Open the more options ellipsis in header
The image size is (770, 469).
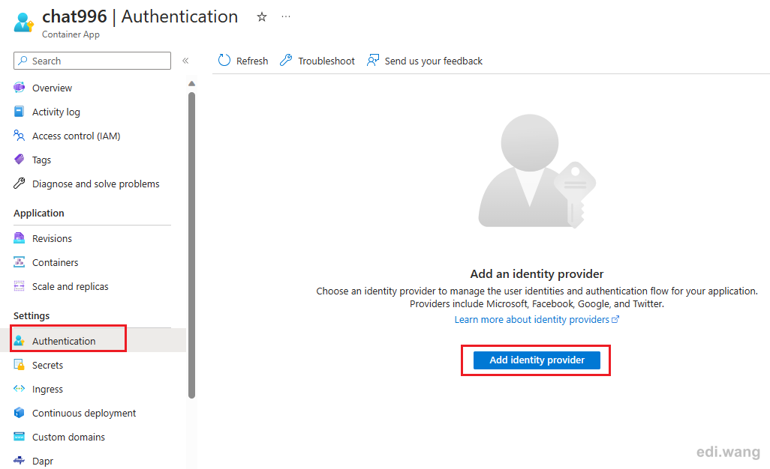tap(286, 16)
